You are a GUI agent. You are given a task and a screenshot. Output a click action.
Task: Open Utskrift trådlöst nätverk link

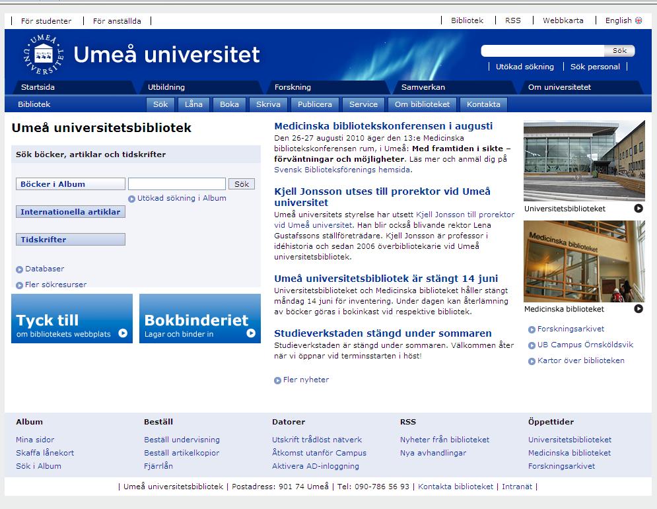pos(317,440)
